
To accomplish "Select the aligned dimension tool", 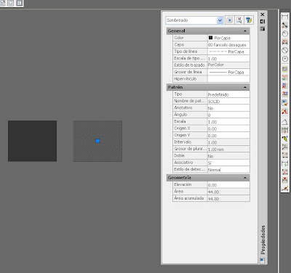I will pyautogui.click(x=284, y=25).
